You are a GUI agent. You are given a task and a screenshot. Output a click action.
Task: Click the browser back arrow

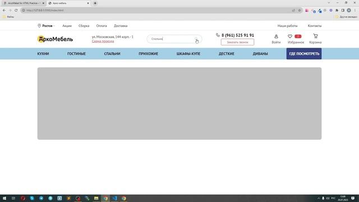pyautogui.click(x=4, y=10)
